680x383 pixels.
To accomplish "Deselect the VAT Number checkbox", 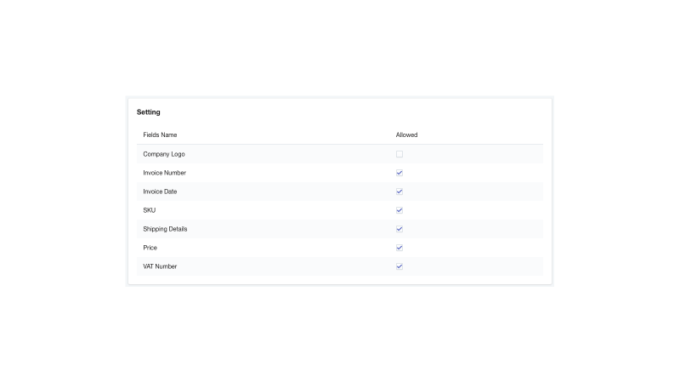I will pyautogui.click(x=399, y=266).
